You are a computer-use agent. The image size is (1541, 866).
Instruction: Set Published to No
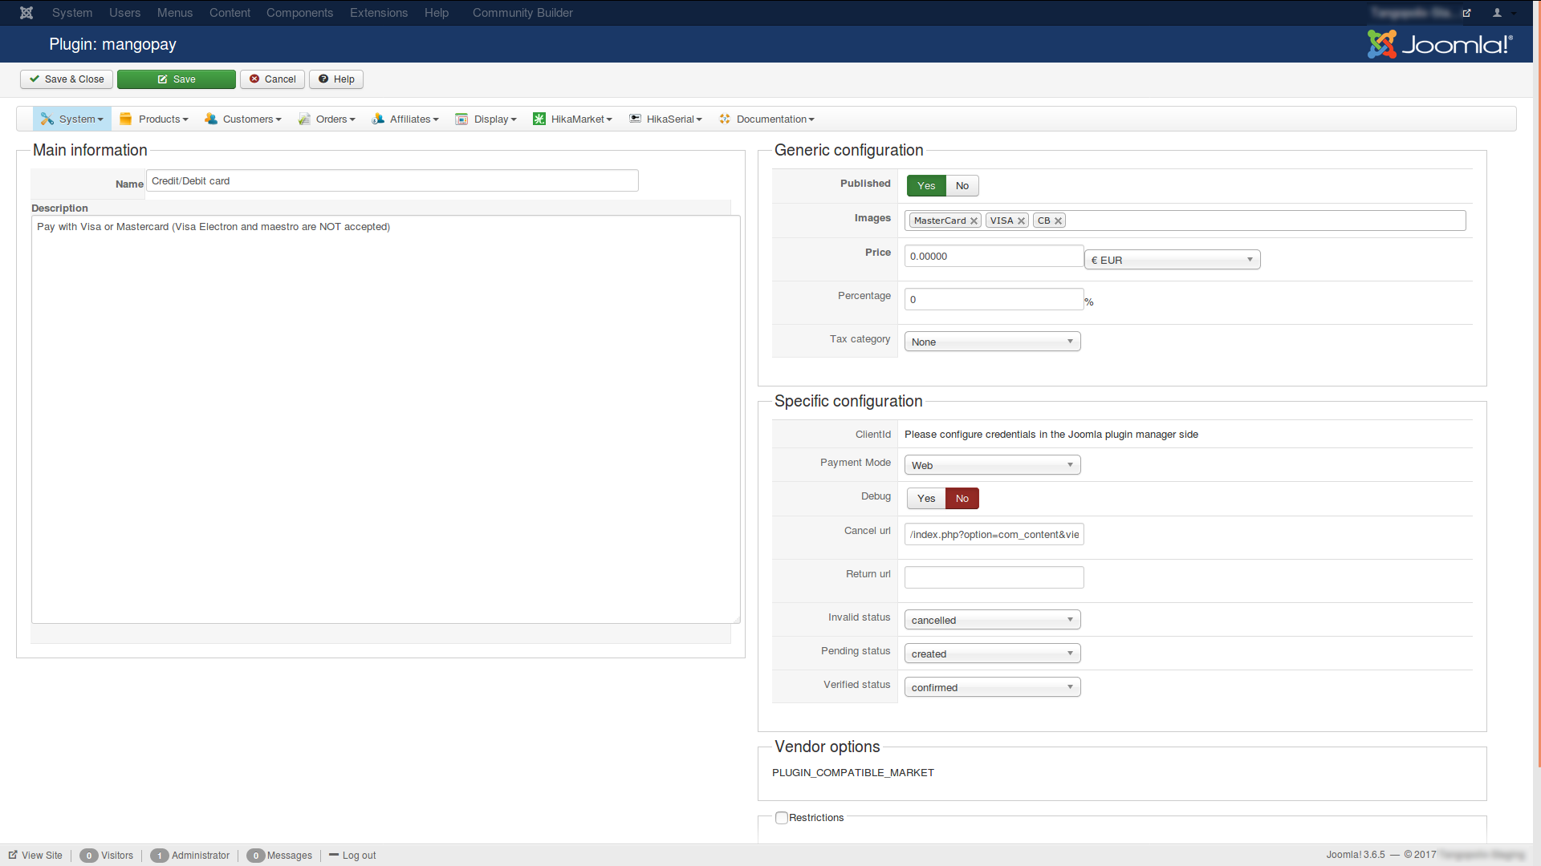[962, 186]
